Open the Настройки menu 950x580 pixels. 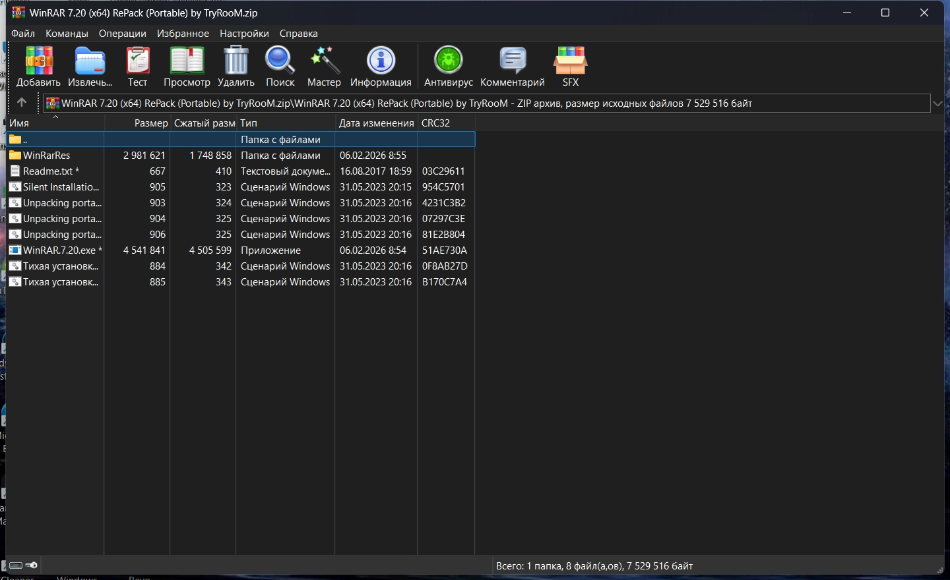click(x=244, y=33)
